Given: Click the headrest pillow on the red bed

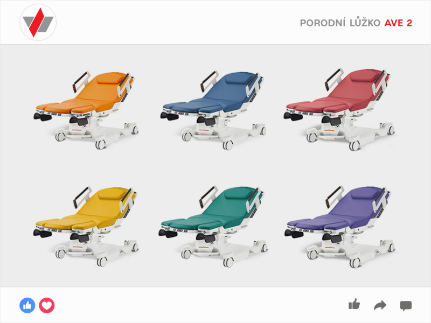Looking at the screenshot, I should 363,75.
